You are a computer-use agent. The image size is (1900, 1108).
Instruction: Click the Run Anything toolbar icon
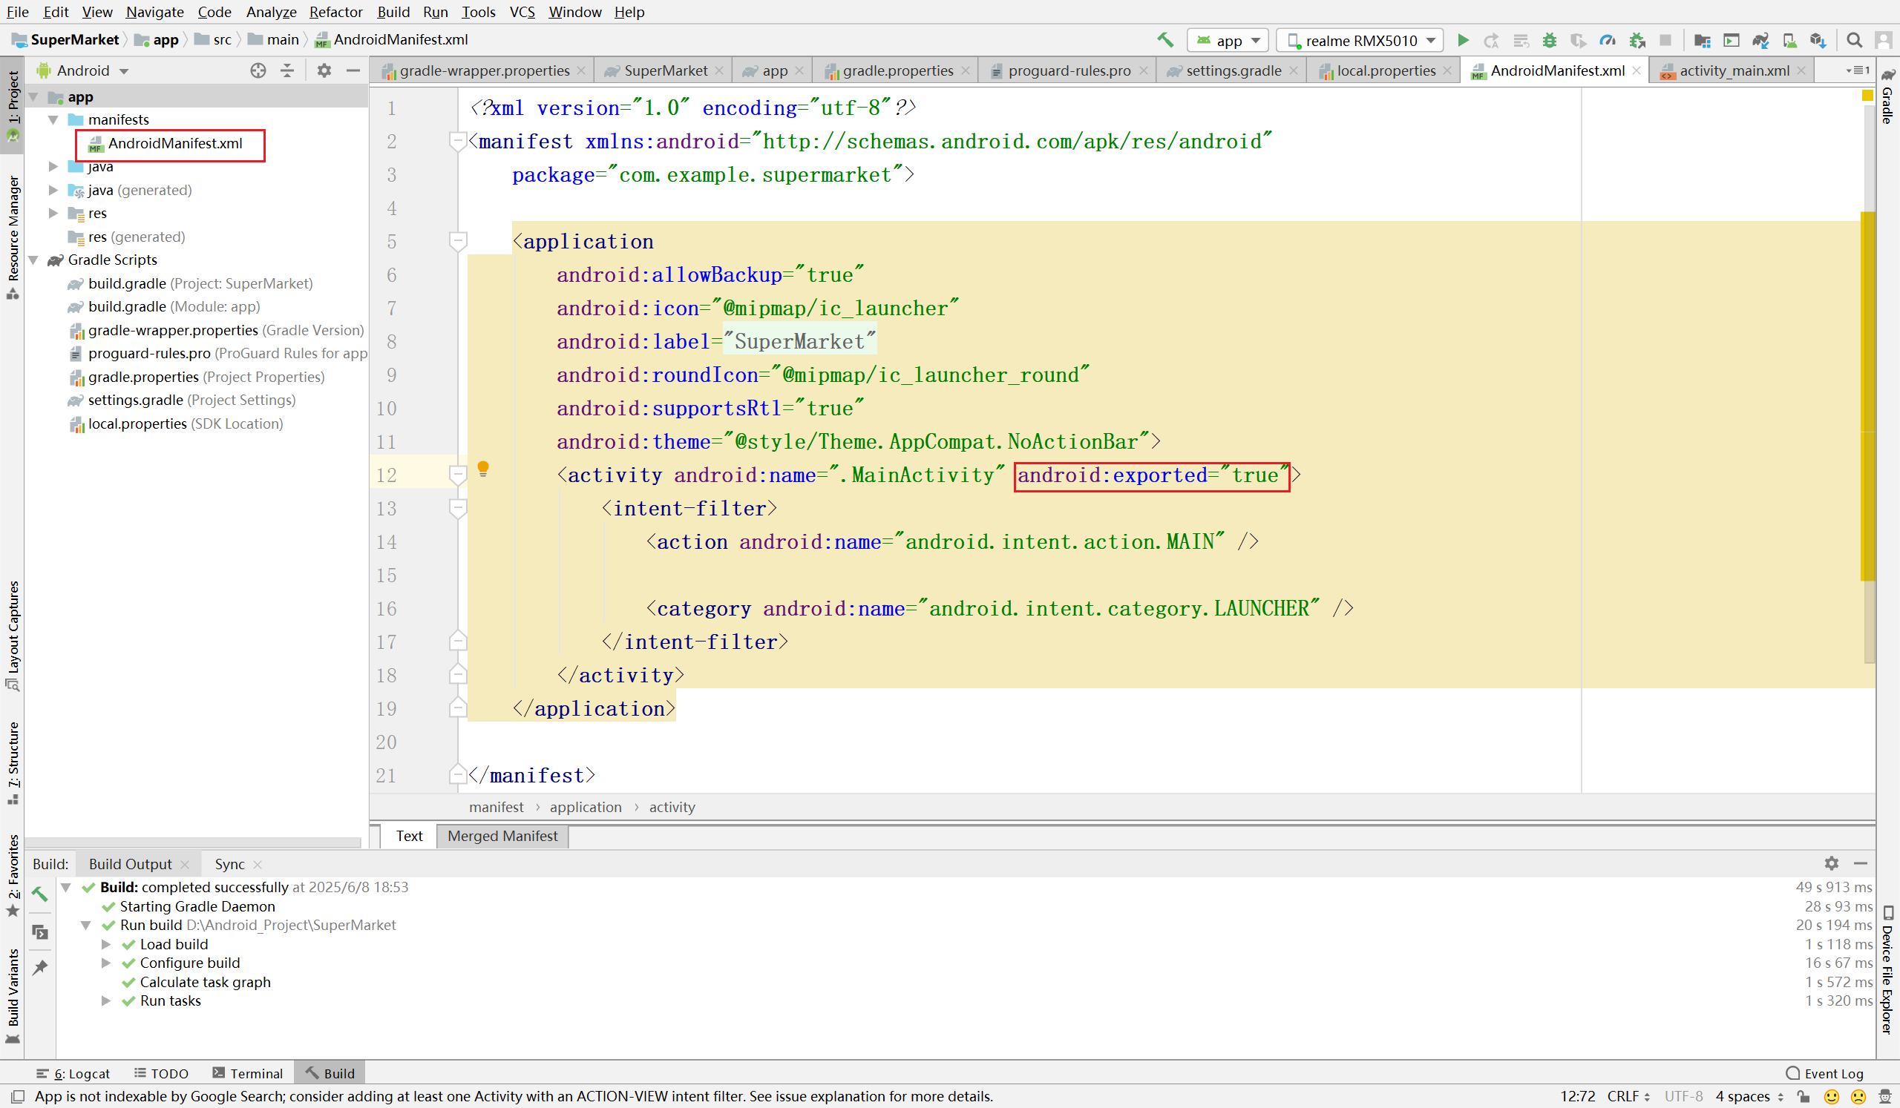coord(1731,40)
